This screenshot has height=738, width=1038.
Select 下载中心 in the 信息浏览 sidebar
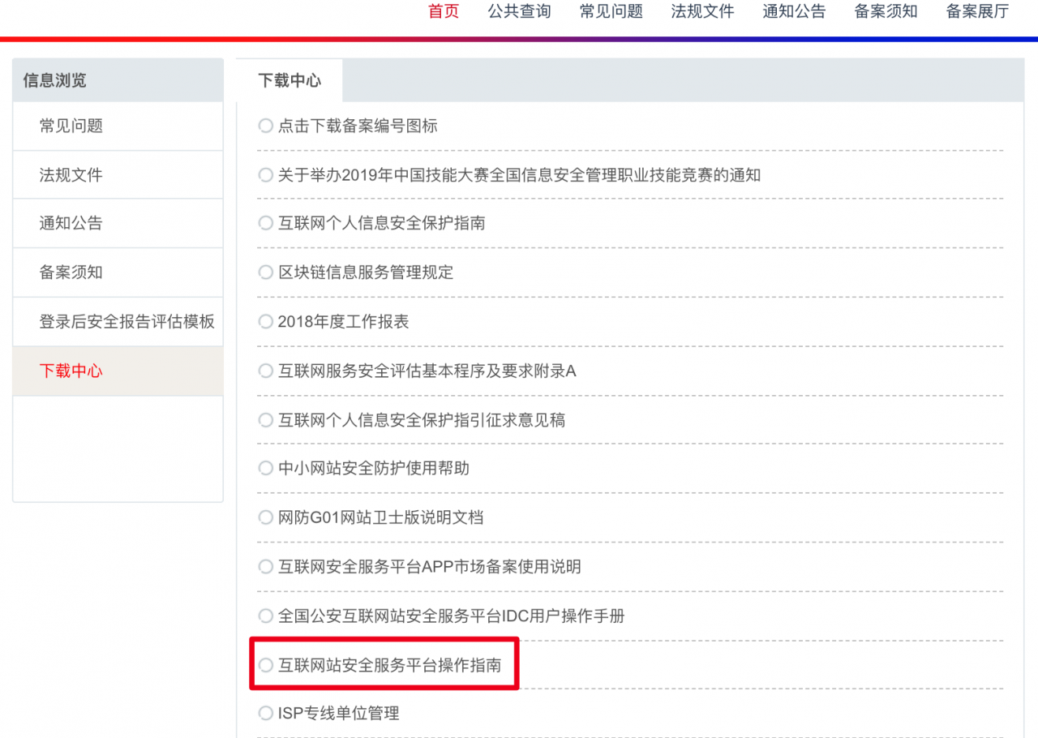click(x=118, y=371)
